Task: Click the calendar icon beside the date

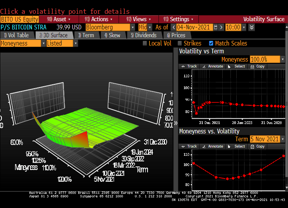Action: 216,27
